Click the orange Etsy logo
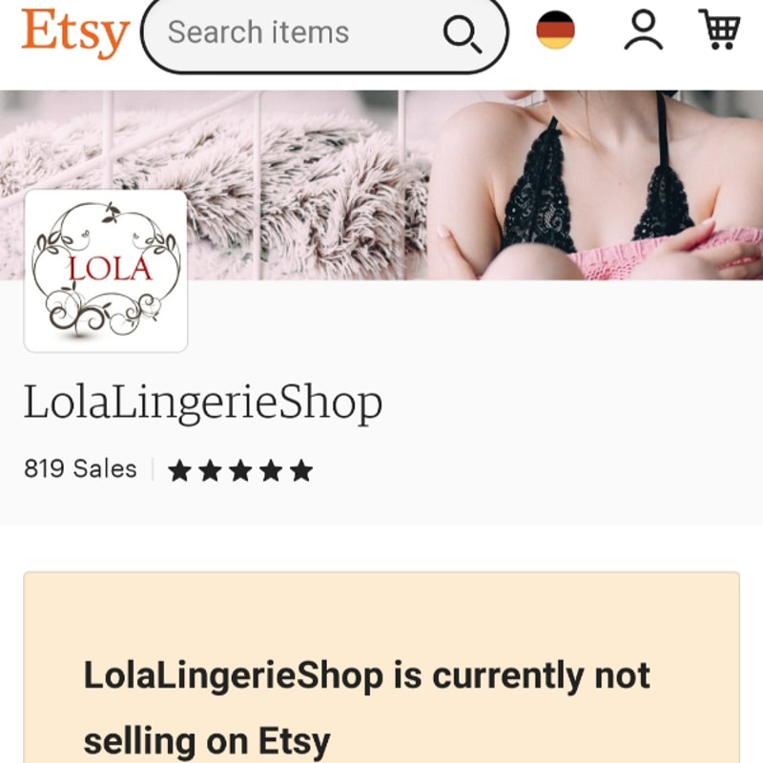763x763 pixels. (x=75, y=33)
